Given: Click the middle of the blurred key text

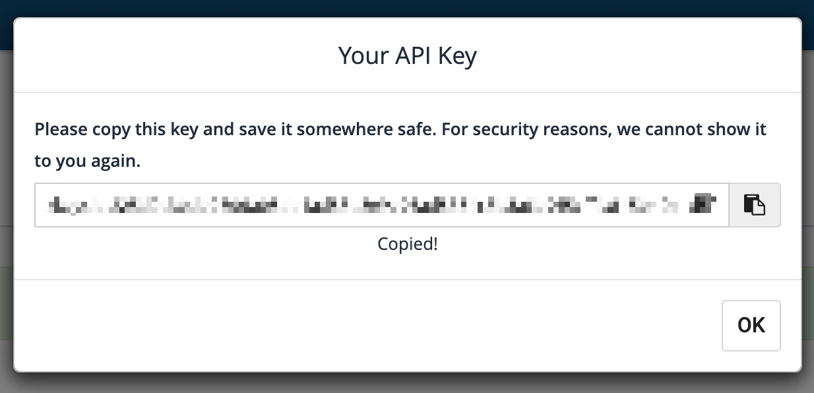Looking at the screenshot, I should 381,205.
